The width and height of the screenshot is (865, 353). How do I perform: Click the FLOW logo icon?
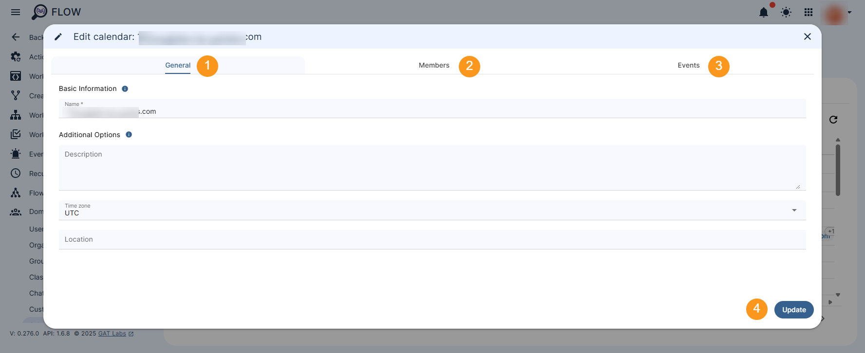(39, 12)
